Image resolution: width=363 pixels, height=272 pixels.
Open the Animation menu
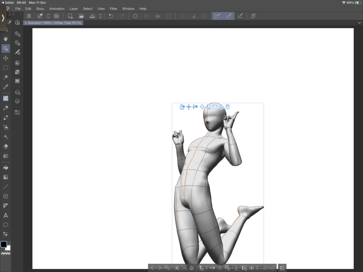pyautogui.click(x=57, y=9)
